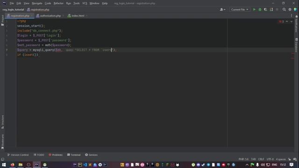This screenshot has height=168, width=299.
Task: Select the registration.php editor tab
Action: (20, 16)
